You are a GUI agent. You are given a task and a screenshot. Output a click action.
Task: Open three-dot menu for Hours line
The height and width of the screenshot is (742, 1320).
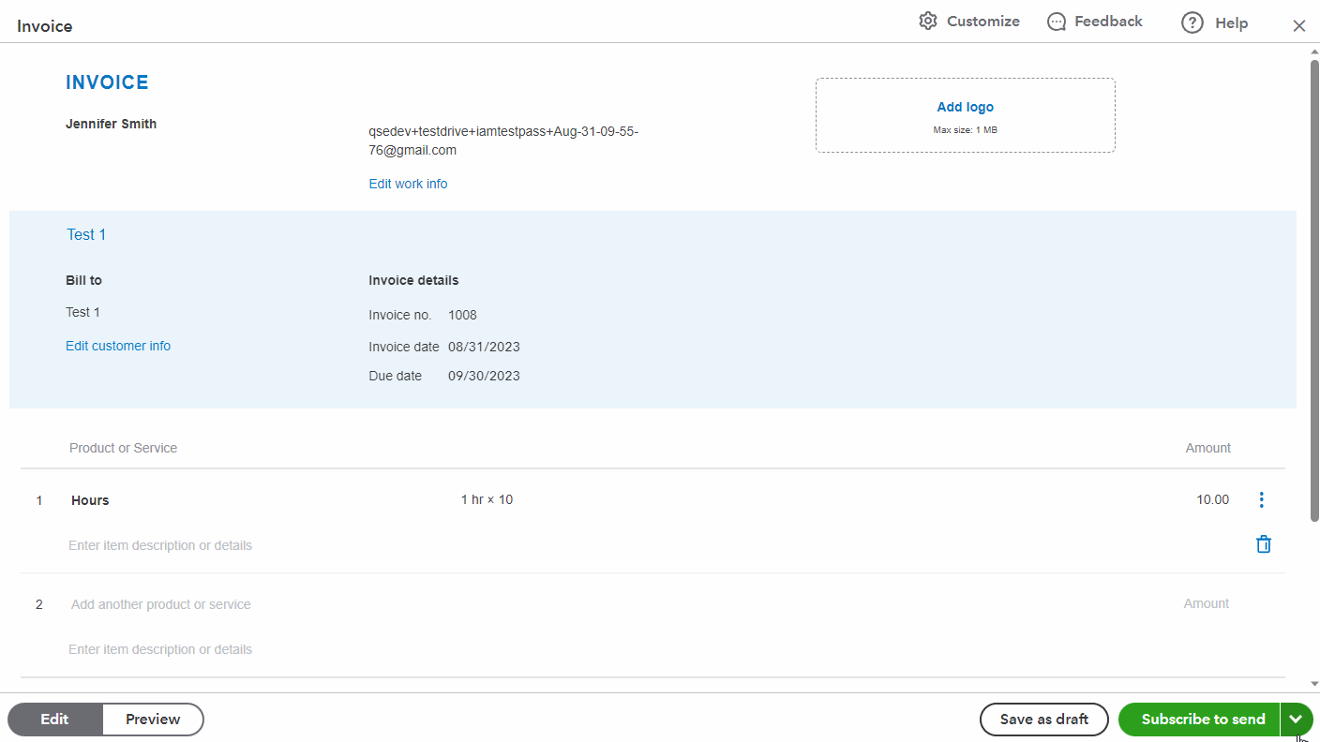tap(1261, 500)
